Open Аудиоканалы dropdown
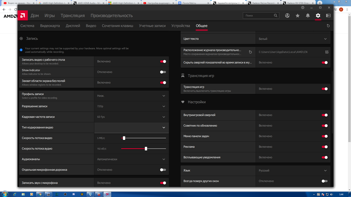This screenshot has height=197, width=351. 131,159
